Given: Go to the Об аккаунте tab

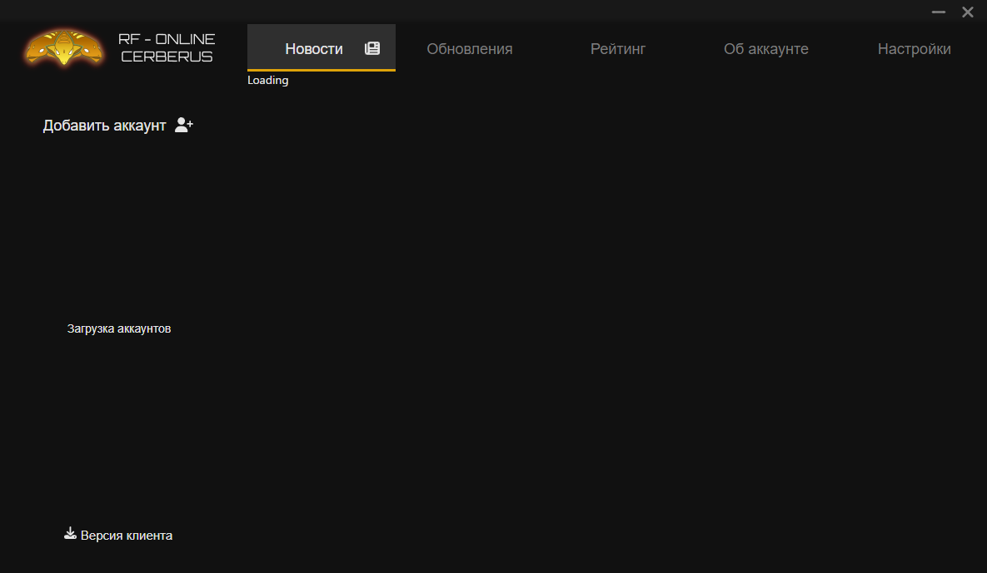Looking at the screenshot, I should coord(765,49).
